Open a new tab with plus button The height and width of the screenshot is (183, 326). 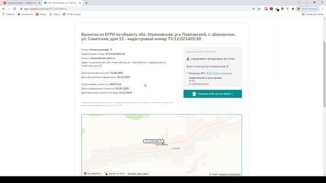[86, 3]
